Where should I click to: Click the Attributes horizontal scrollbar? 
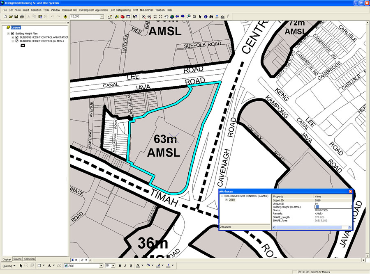point(312,227)
